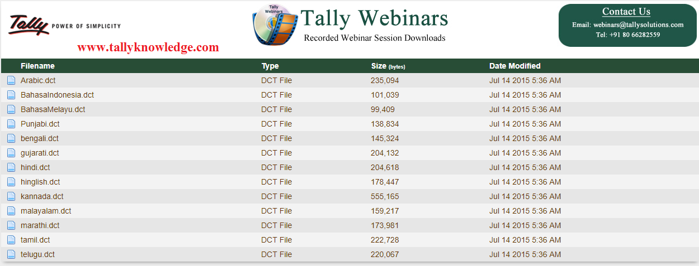Click the file icon next to hinglish.dct

[x=11, y=182]
